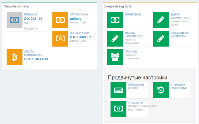The image size is (199, 124).
Task: Click the green УПРАВЛЕНИЕ banknote icon under Внешний вид бота
Action: pos(115,20)
